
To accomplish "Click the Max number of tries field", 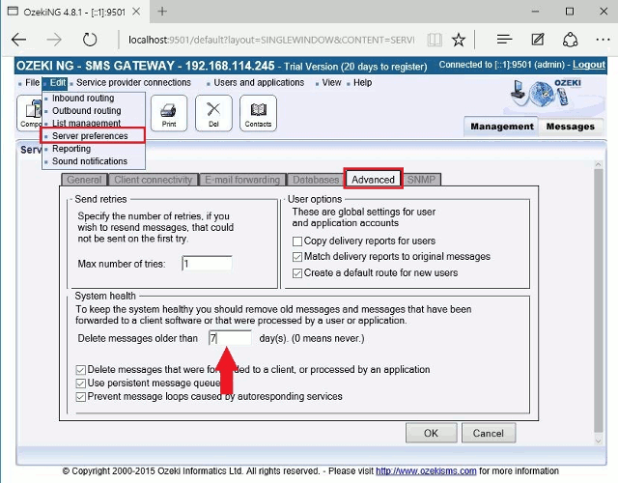I will (207, 264).
